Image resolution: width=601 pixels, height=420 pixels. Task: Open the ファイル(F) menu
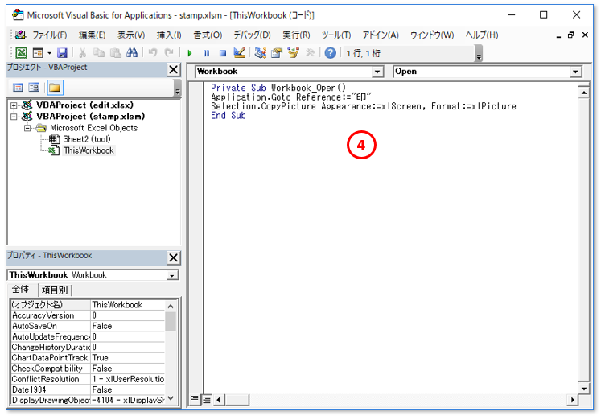[x=49, y=35]
